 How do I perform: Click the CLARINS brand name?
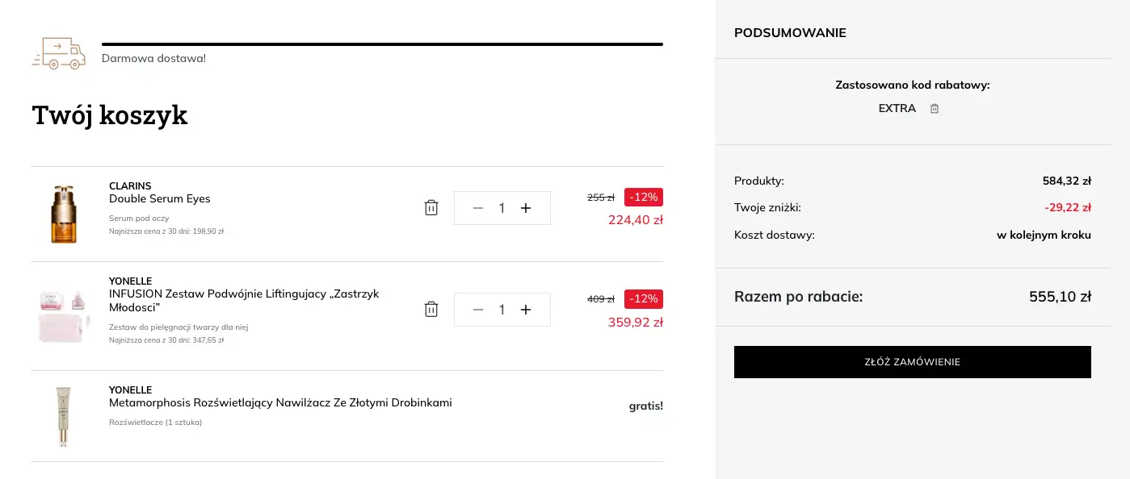click(130, 186)
